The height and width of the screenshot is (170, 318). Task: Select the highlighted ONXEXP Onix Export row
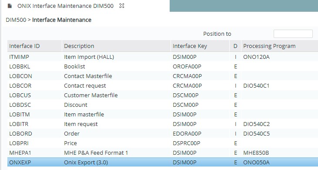[x=163, y=162]
